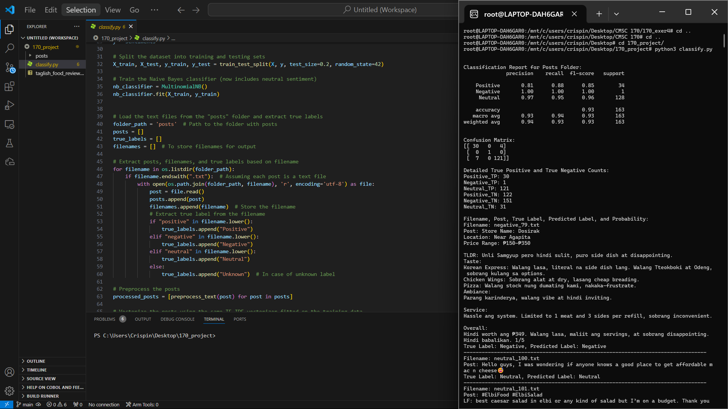The height and width of the screenshot is (409, 728).
Task: Click the main branch status bar button
Action: [25, 404]
